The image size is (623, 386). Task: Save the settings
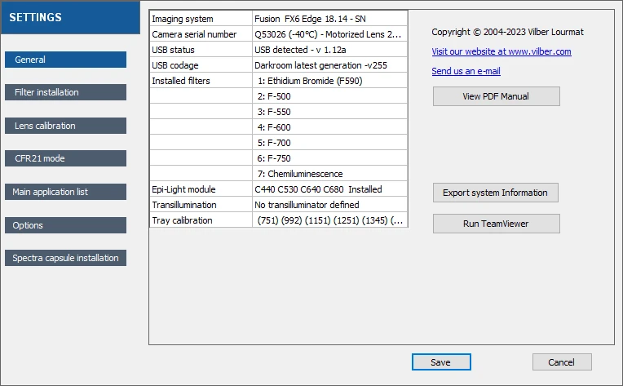pos(441,362)
